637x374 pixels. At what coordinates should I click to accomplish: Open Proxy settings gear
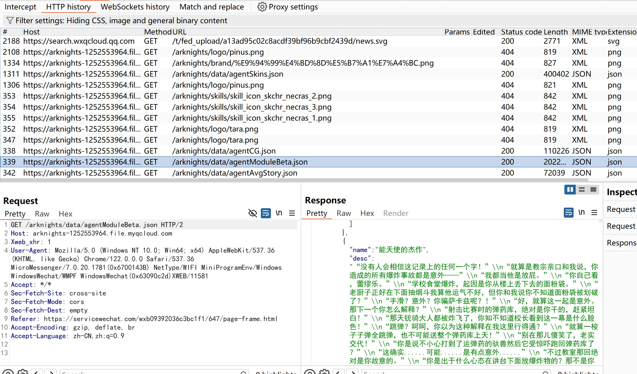[x=262, y=7]
